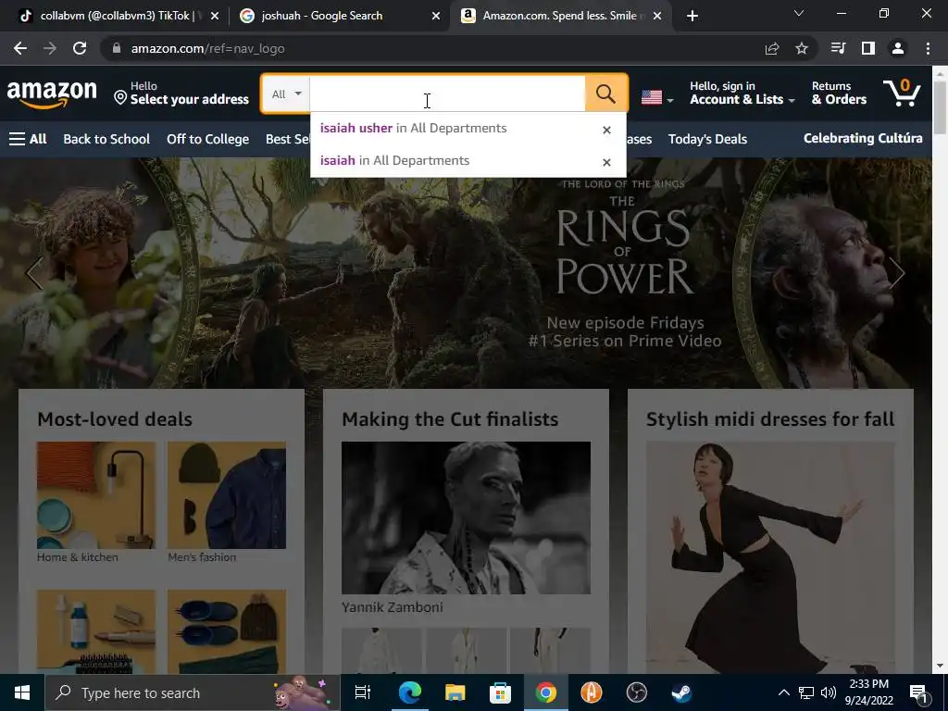The height and width of the screenshot is (711, 948).
Task: Click the padlock site info icon
Action: 117,48
